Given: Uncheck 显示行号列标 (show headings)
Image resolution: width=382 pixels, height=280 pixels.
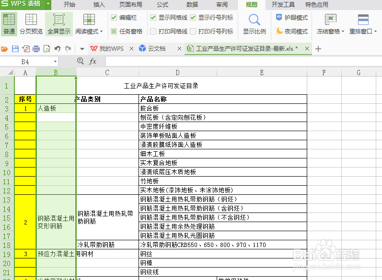Looking at the screenshot, I should point(193,18).
